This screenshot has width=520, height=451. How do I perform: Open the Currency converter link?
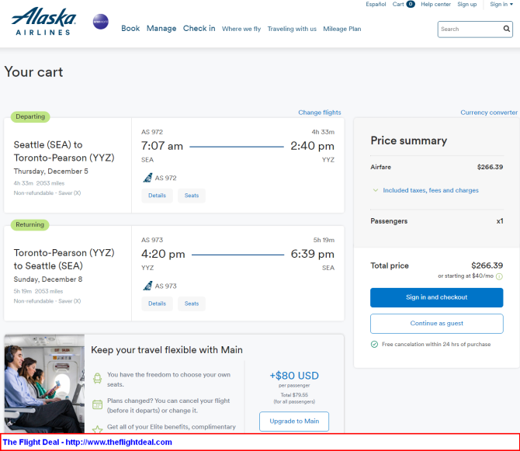pos(488,113)
